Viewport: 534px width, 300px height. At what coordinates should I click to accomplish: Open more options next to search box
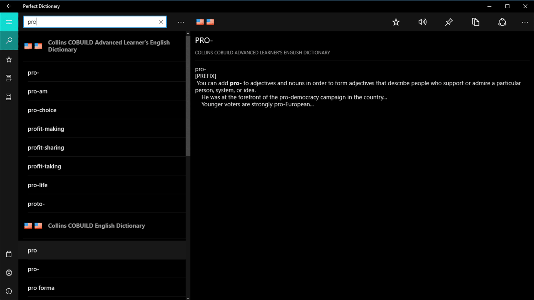coord(181,22)
